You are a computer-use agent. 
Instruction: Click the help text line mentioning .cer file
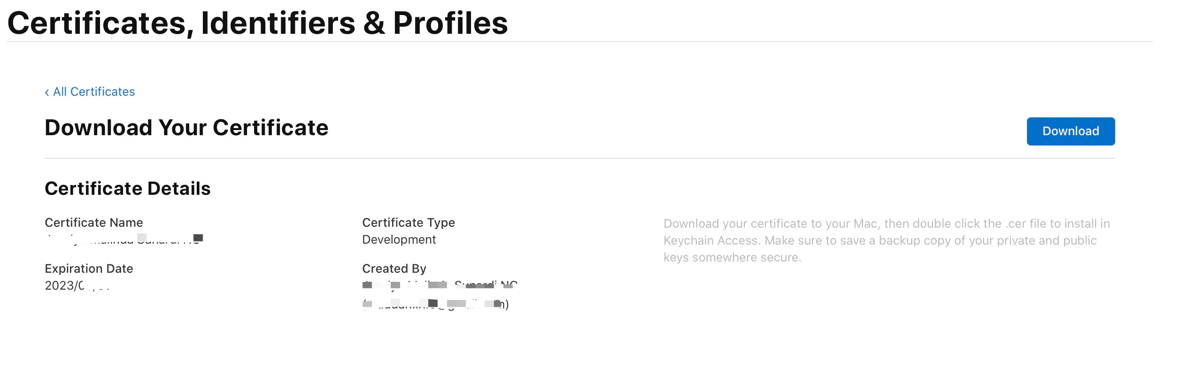click(886, 223)
